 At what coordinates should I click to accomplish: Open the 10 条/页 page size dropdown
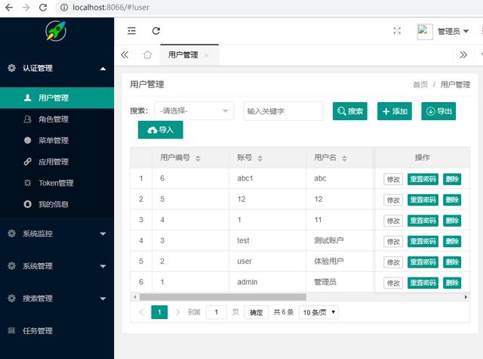point(318,312)
